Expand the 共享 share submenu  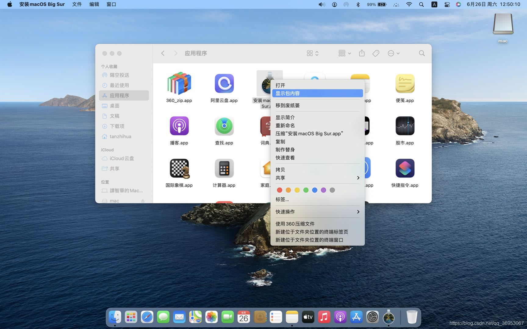(x=317, y=178)
